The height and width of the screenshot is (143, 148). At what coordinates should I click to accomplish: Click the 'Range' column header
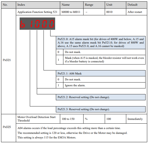pyautogui.click(x=94, y=5)
